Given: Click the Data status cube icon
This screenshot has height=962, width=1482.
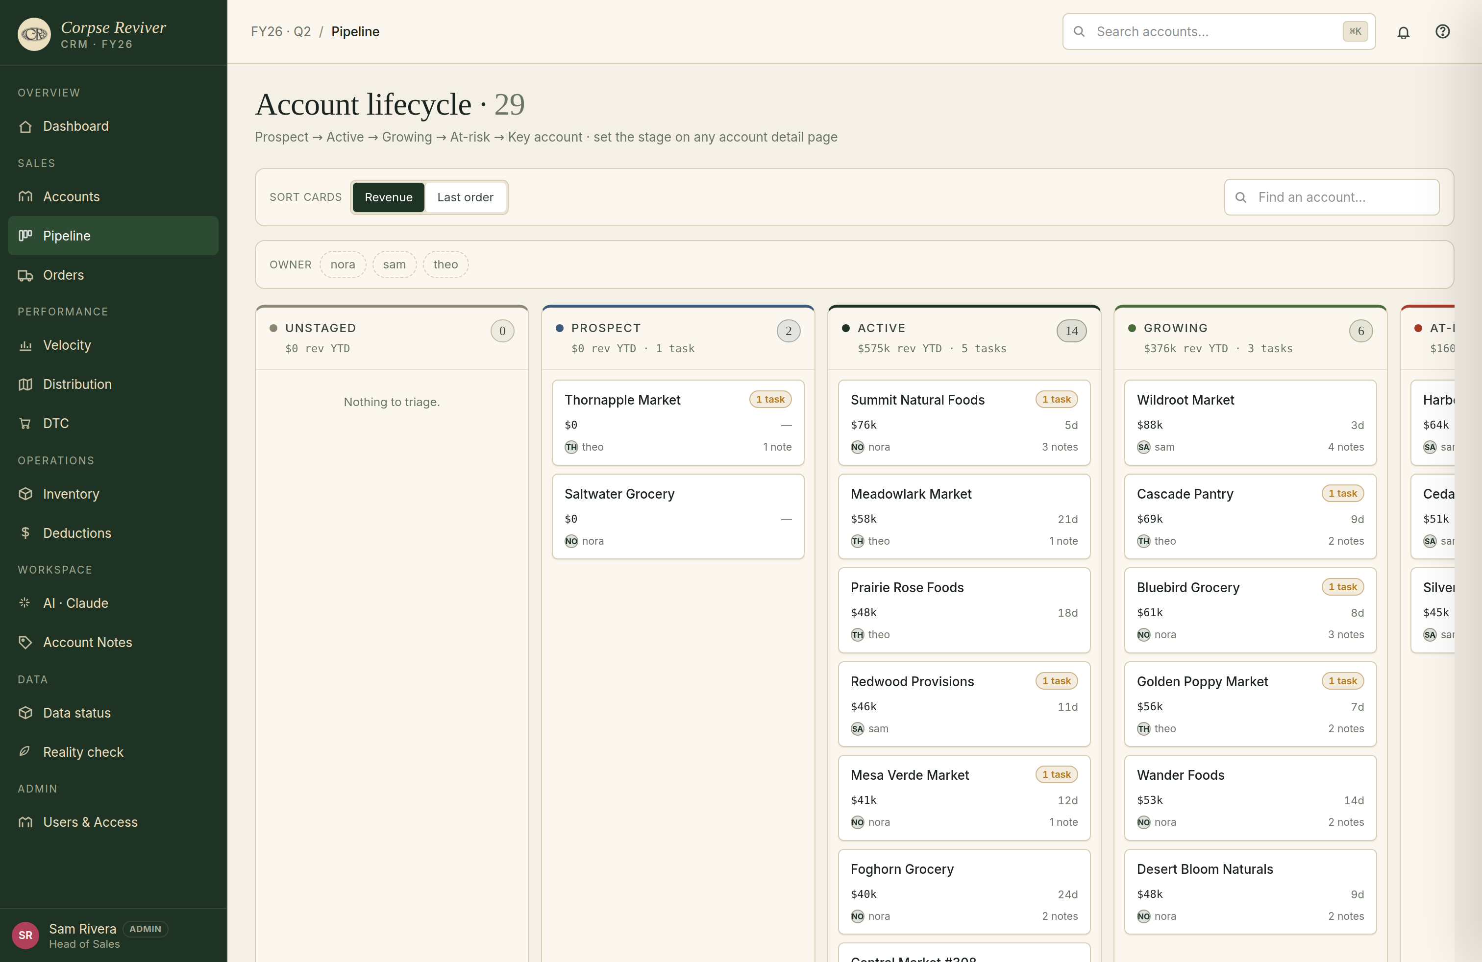Looking at the screenshot, I should 25,713.
